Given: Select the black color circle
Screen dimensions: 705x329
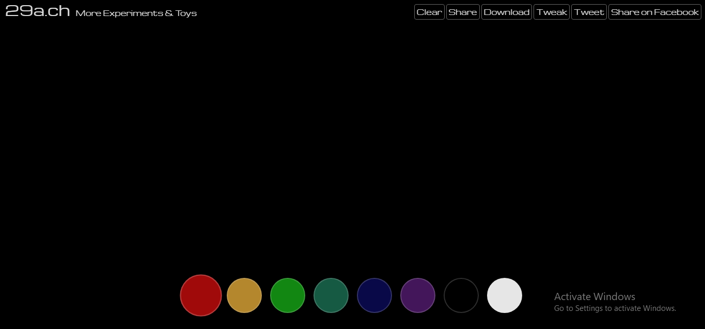Looking at the screenshot, I should click(x=461, y=295).
